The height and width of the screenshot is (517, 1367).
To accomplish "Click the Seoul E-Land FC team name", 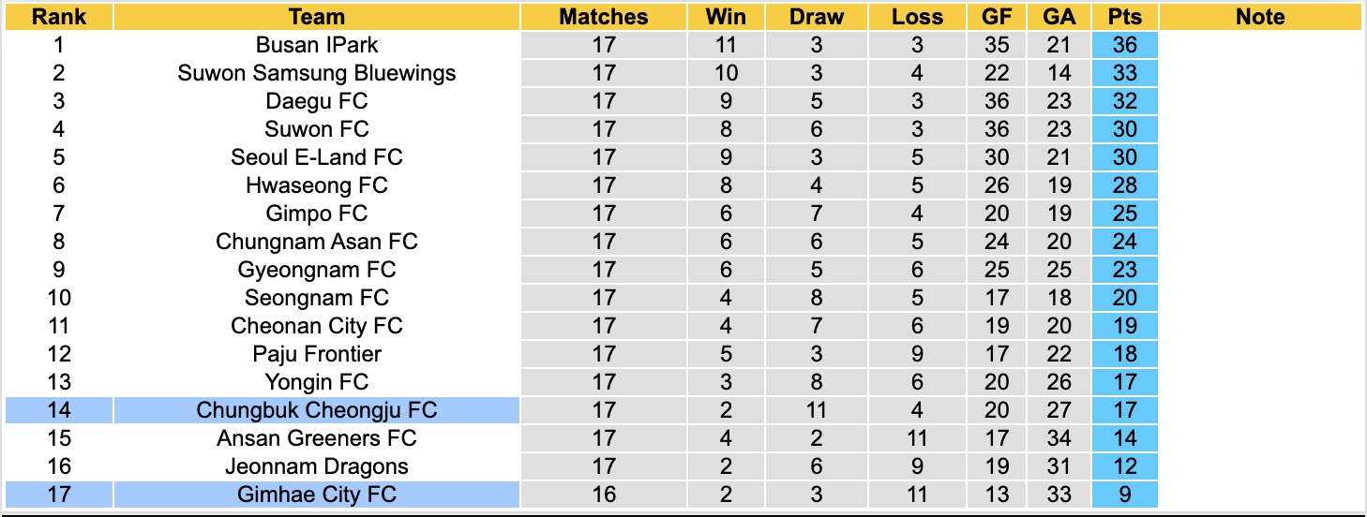I will pos(317,157).
